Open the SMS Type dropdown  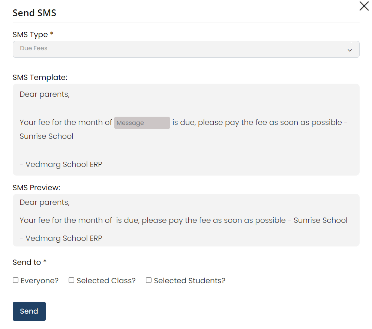[x=186, y=49]
